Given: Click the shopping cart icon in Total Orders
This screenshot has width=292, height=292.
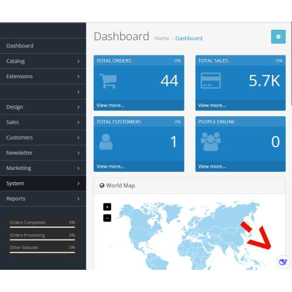Looking at the screenshot, I should pyautogui.click(x=108, y=81).
